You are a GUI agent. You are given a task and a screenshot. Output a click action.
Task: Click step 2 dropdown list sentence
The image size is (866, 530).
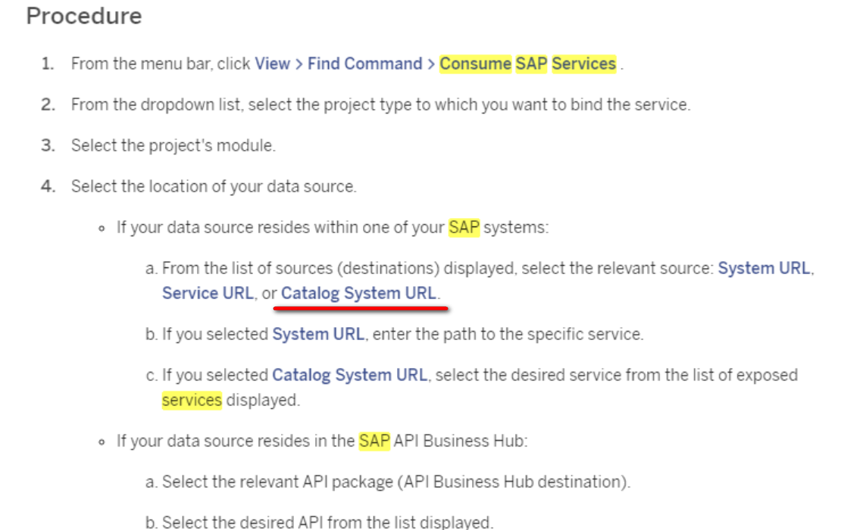[x=380, y=104]
